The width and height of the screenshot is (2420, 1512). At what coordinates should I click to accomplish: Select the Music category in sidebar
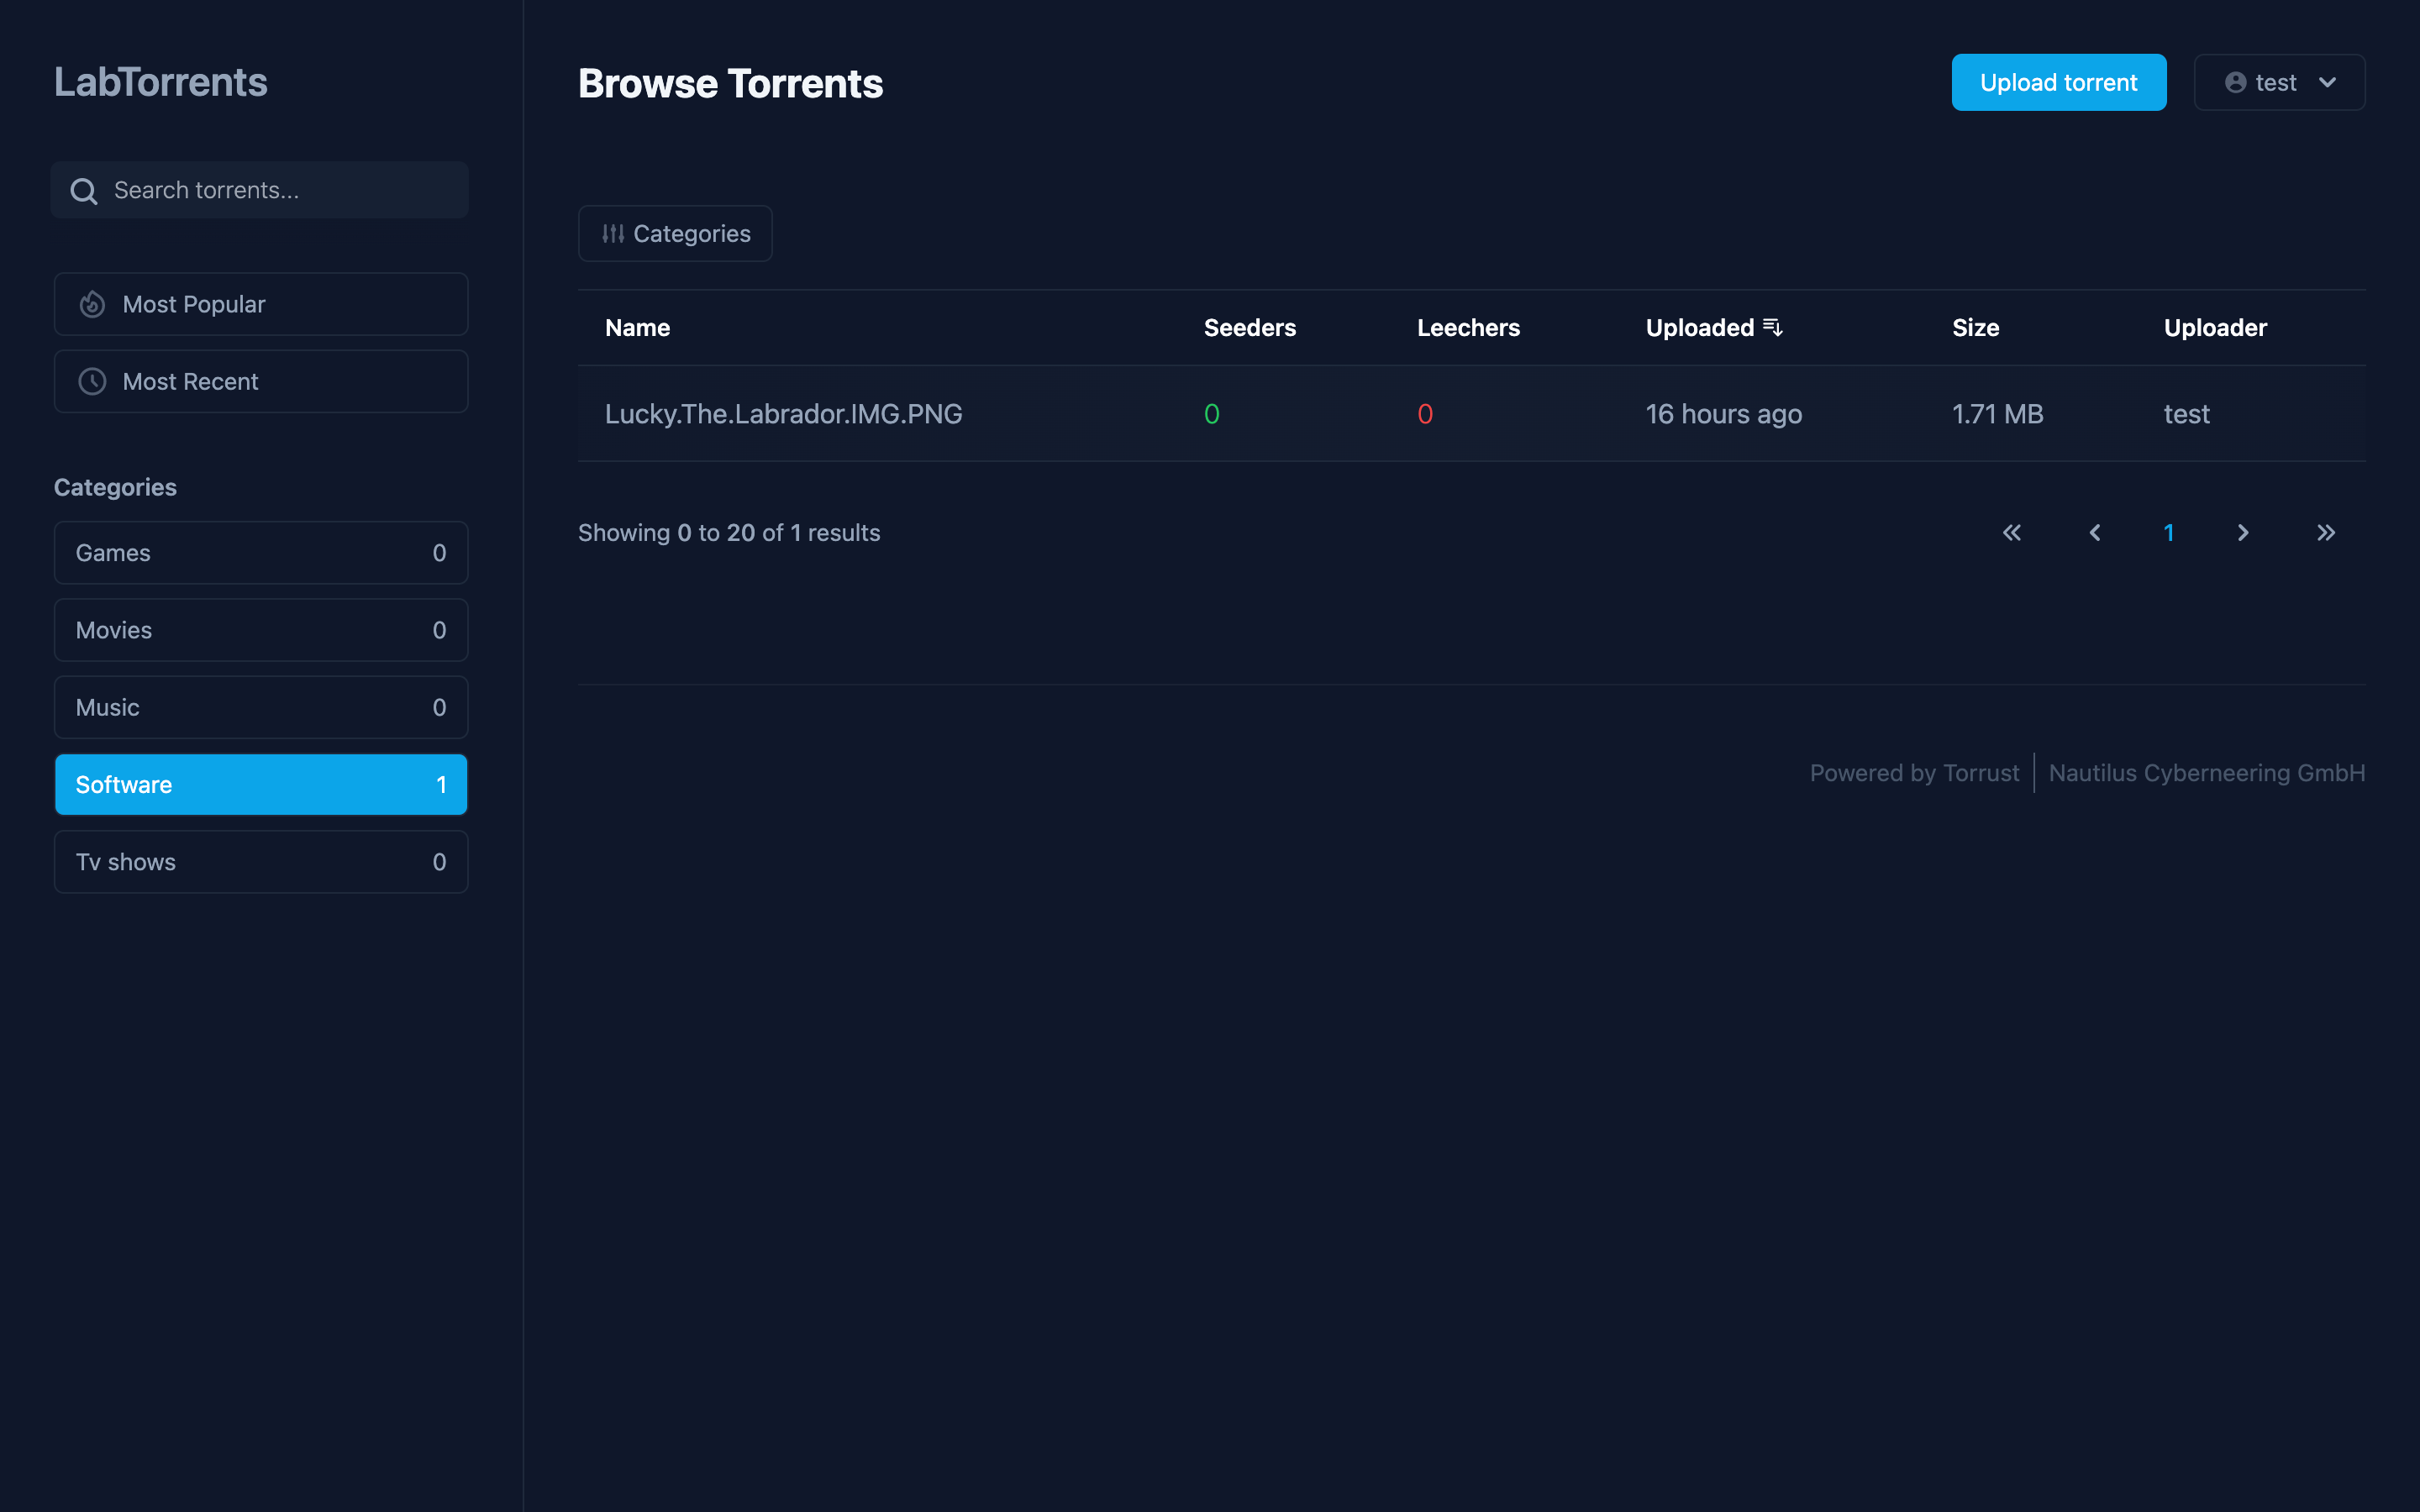pos(260,707)
